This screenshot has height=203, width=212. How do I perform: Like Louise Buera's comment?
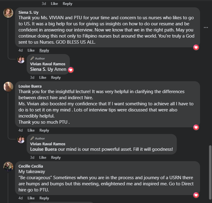click(31, 130)
